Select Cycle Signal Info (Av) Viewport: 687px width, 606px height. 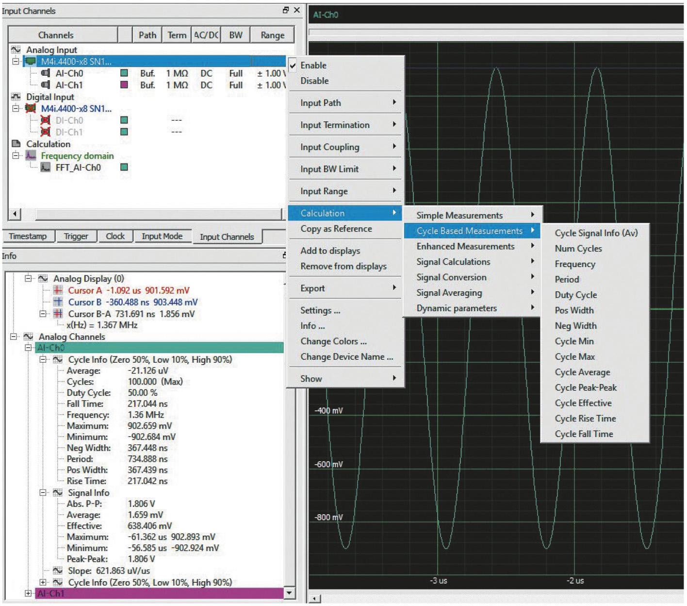[x=595, y=233]
